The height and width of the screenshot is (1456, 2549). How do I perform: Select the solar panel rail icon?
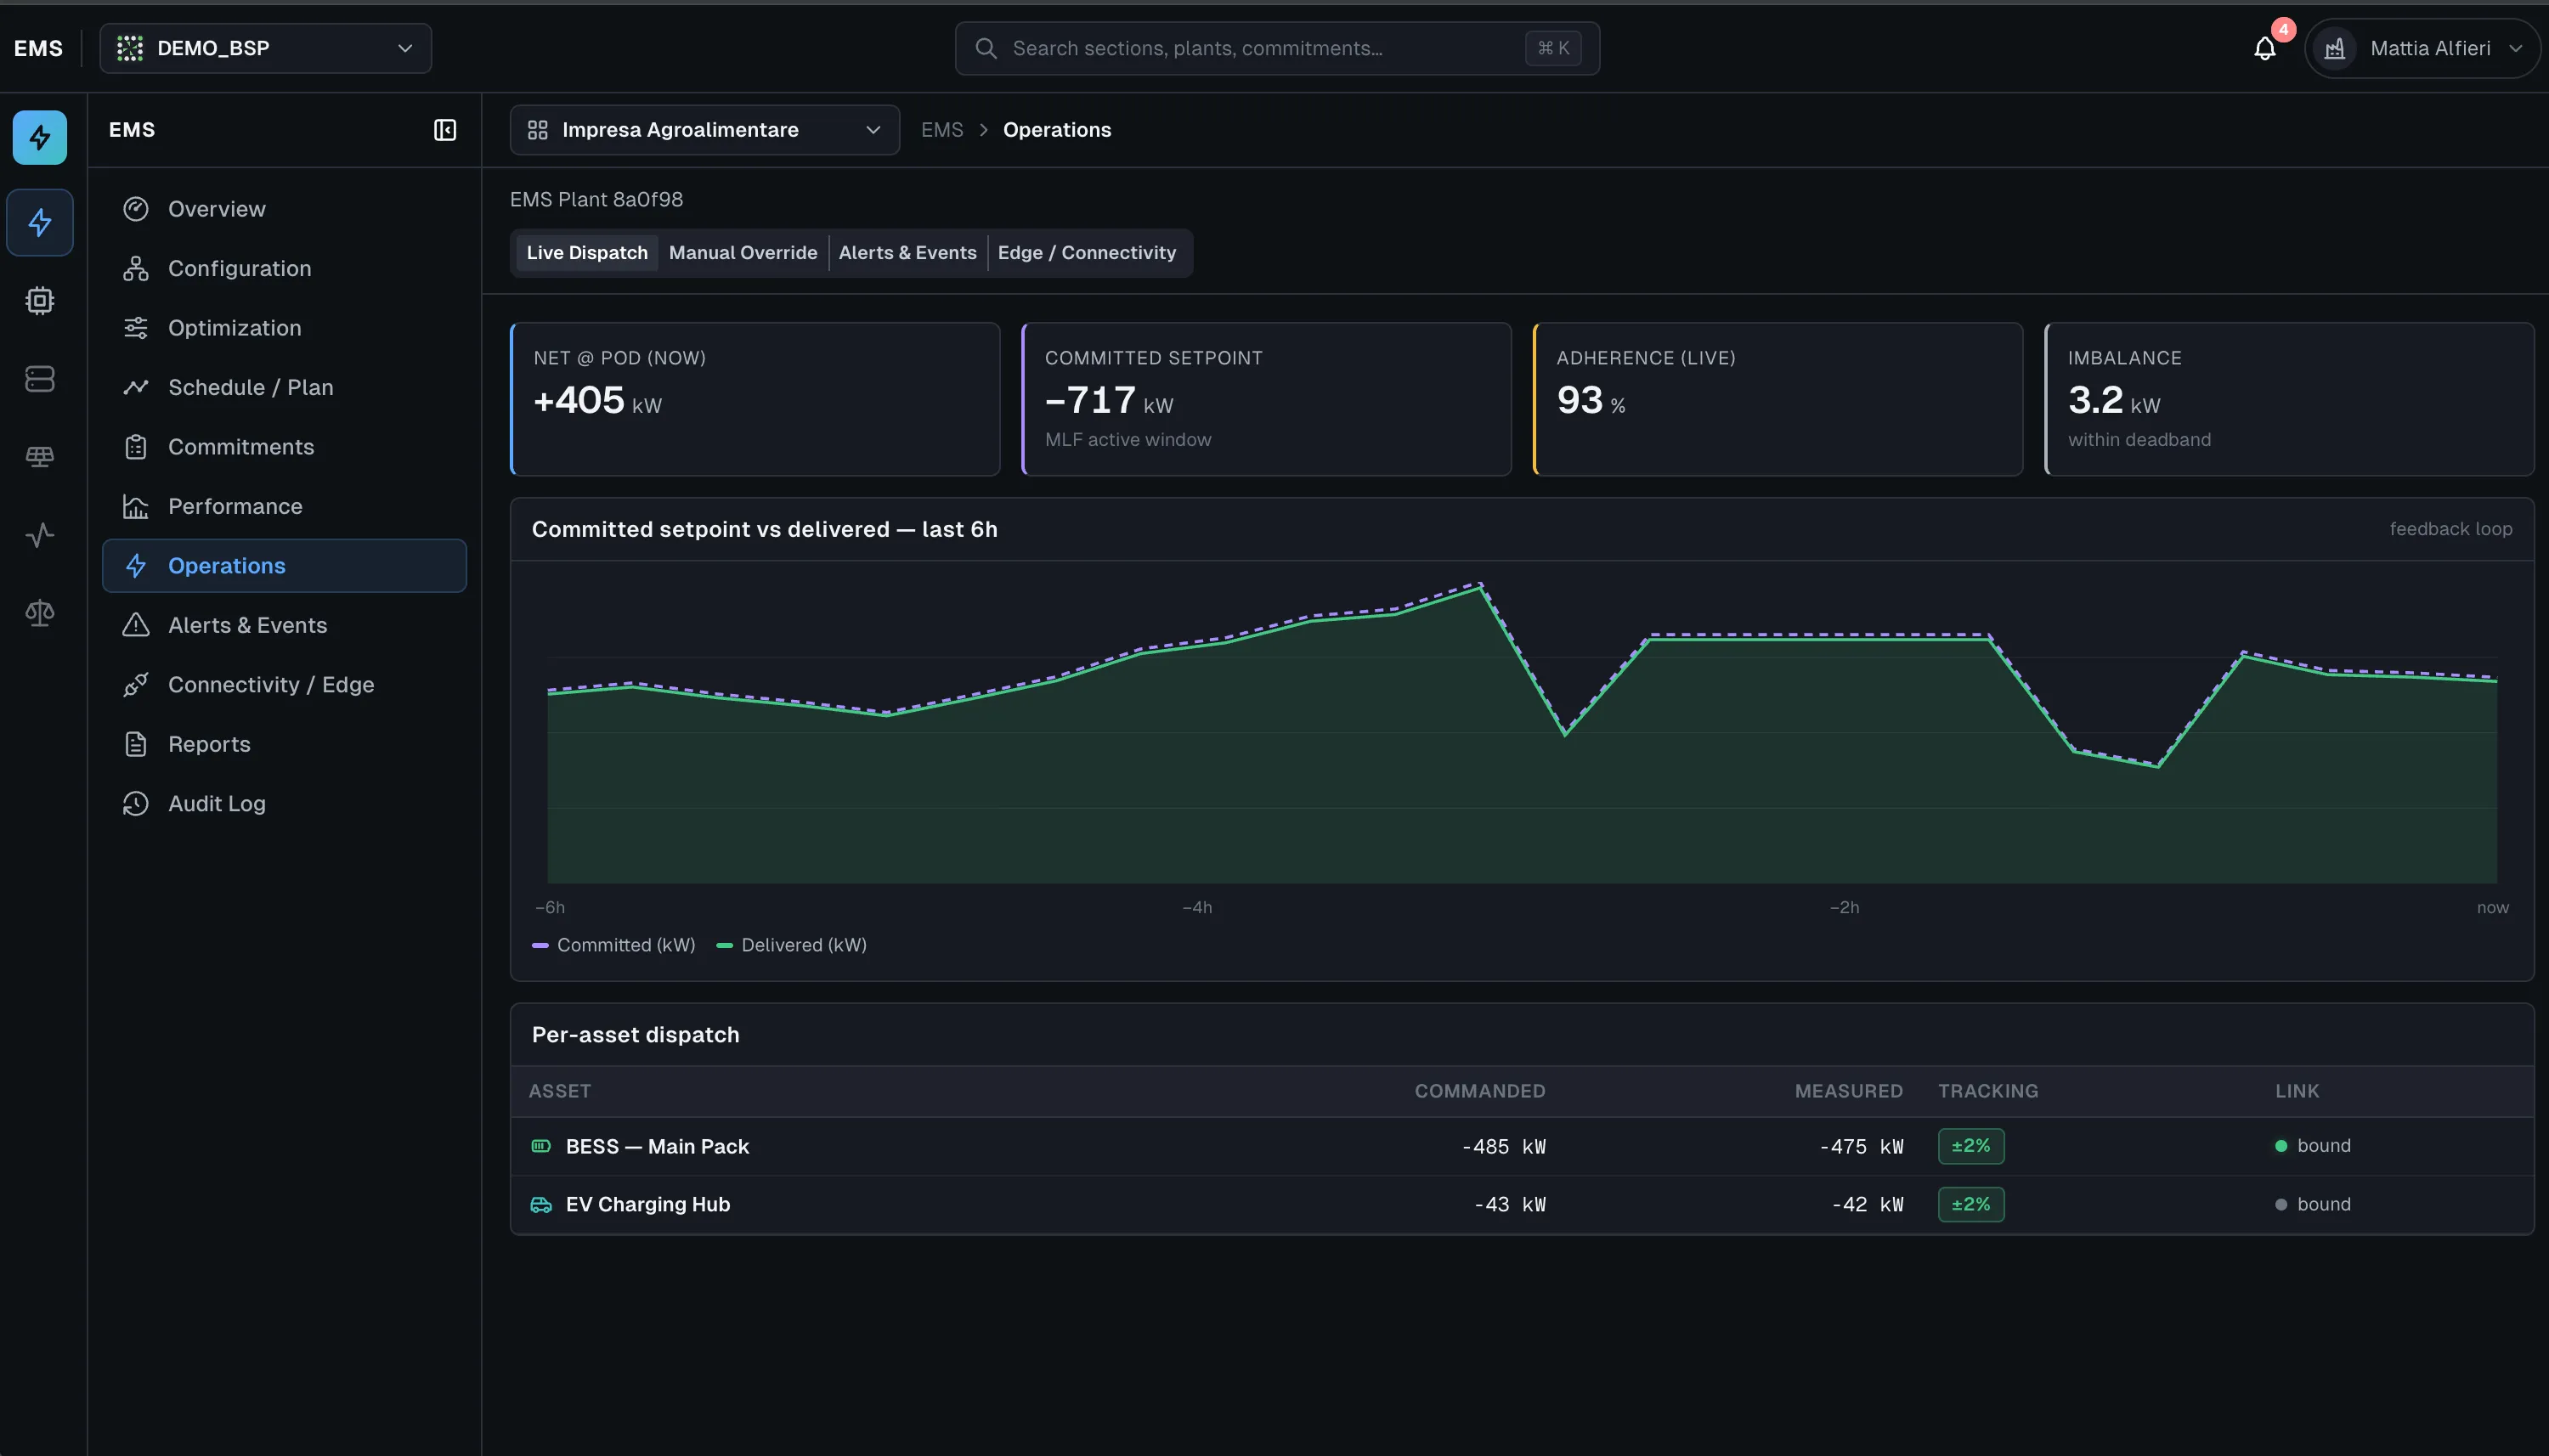point(40,457)
